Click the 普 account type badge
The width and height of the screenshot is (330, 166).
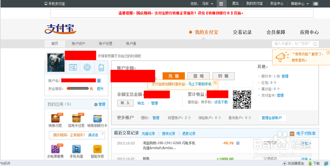(99, 81)
